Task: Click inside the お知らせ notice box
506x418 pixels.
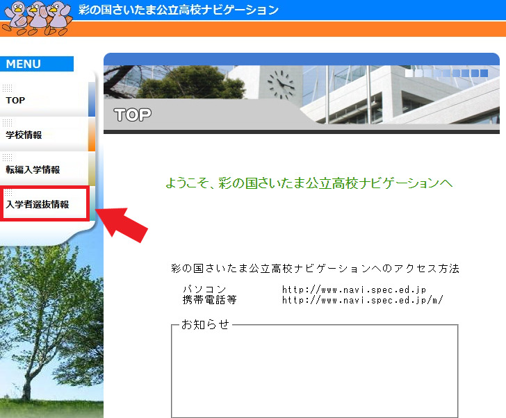Action: pyautogui.click(x=315, y=373)
